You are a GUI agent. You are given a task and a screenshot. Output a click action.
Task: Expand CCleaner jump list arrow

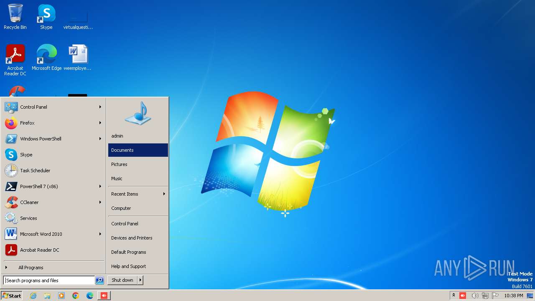click(x=100, y=202)
